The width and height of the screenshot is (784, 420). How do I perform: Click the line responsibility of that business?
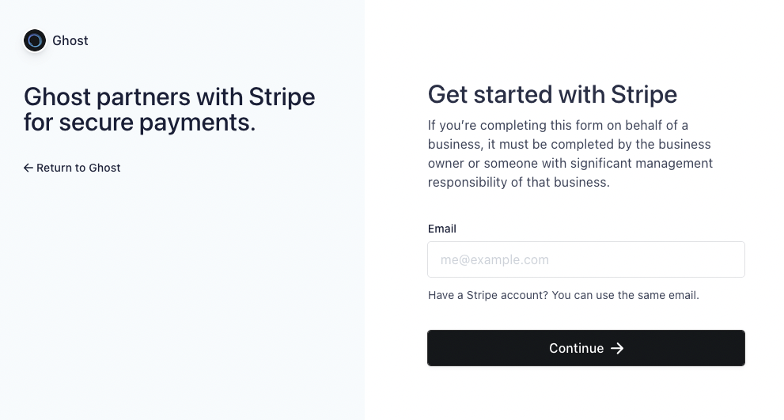point(519,182)
